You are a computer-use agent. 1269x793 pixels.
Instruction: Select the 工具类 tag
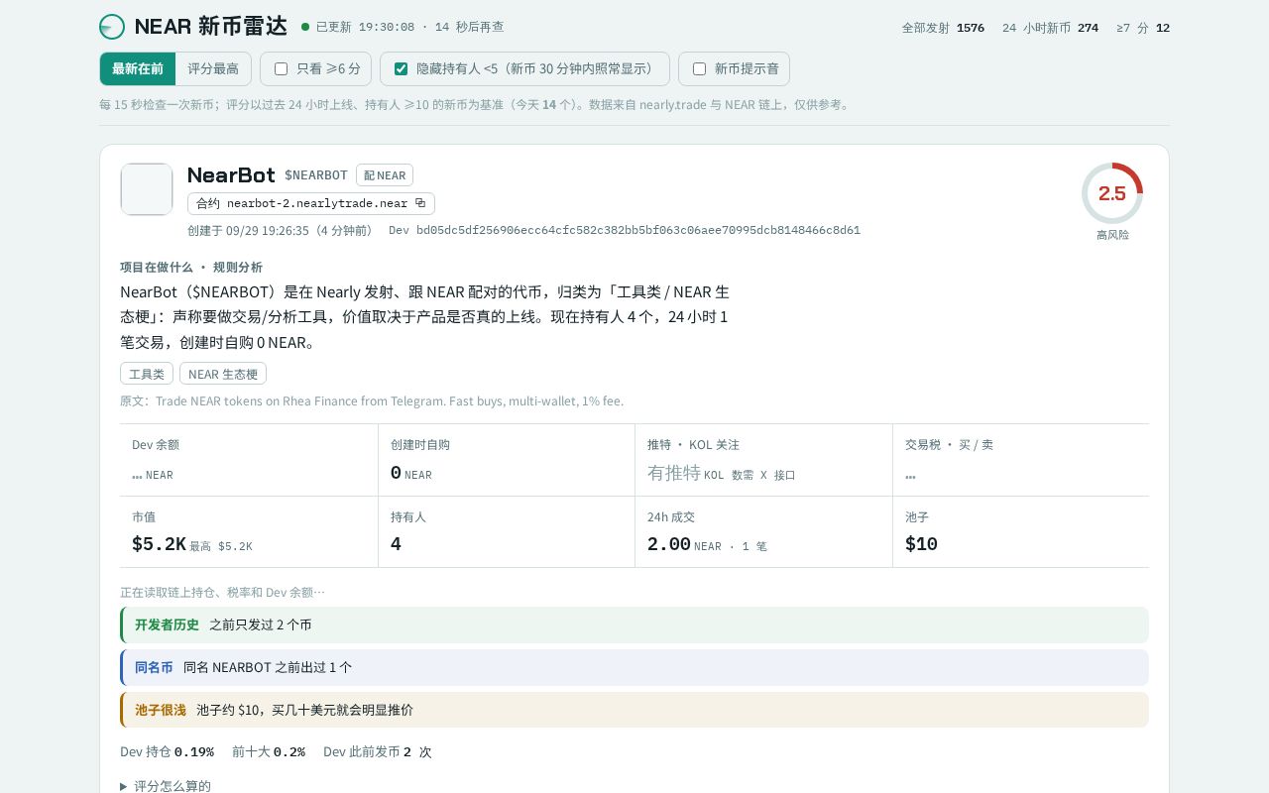tap(147, 374)
